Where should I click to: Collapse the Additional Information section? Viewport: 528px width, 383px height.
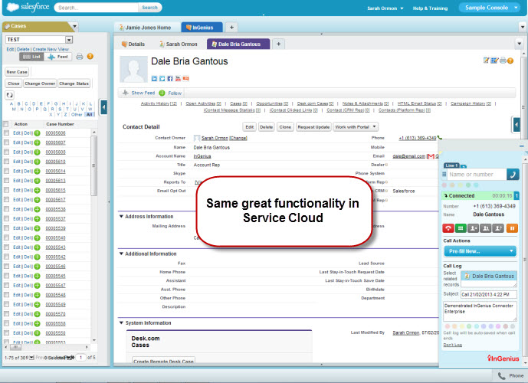pos(121,254)
